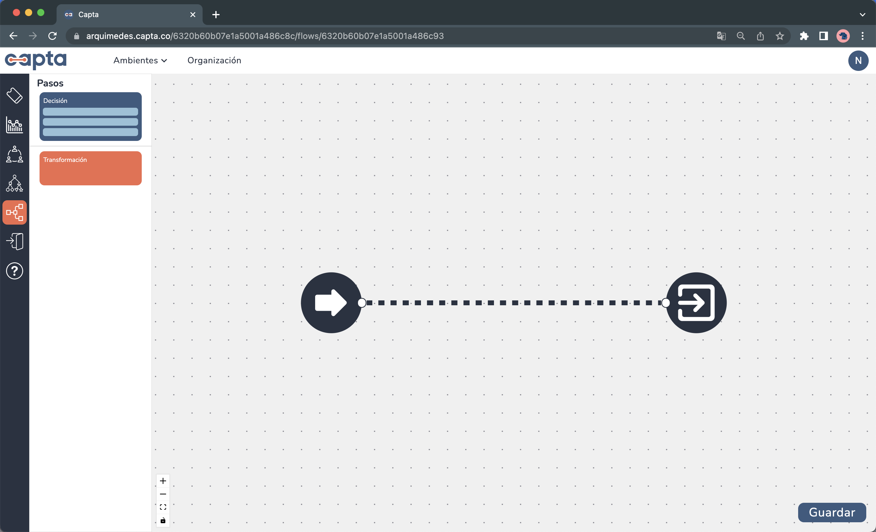Select the orange Transformación step block

click(90, 168)
